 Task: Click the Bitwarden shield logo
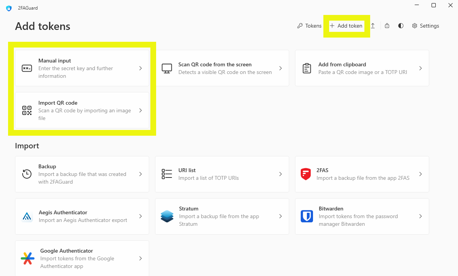click(307, 216)
